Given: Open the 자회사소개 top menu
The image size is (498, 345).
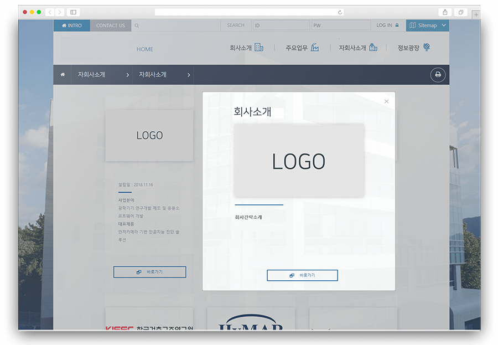Looking at the screenshot, I should pos(352,48).
